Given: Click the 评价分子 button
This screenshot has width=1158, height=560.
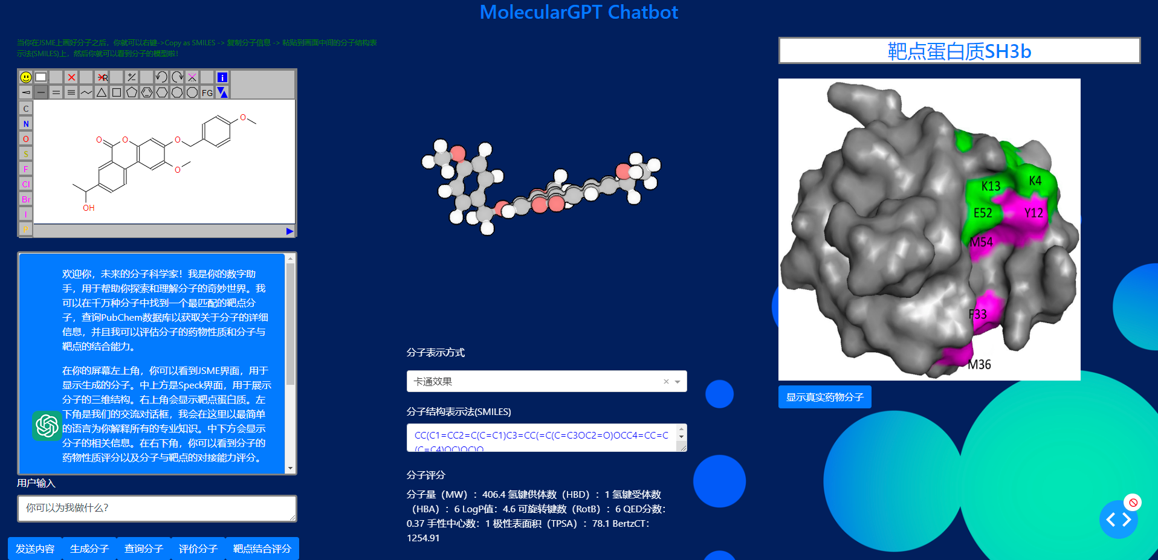Looking at the screenshot, I should click(x=198, y=549).
